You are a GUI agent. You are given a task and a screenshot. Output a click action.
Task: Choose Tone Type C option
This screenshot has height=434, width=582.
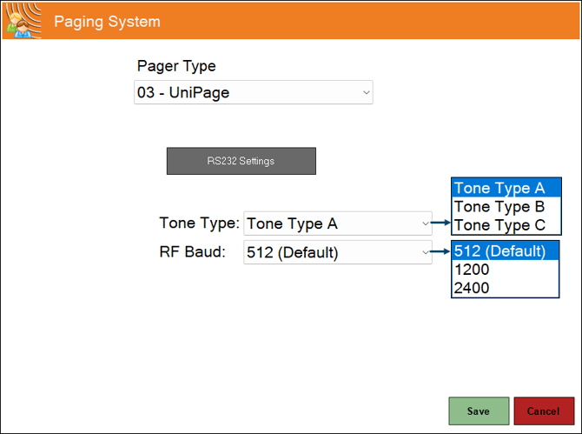coord(506,225)
